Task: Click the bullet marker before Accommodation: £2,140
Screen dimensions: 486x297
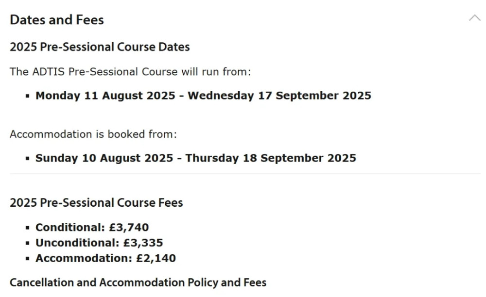Action: [x=28, y=259]
